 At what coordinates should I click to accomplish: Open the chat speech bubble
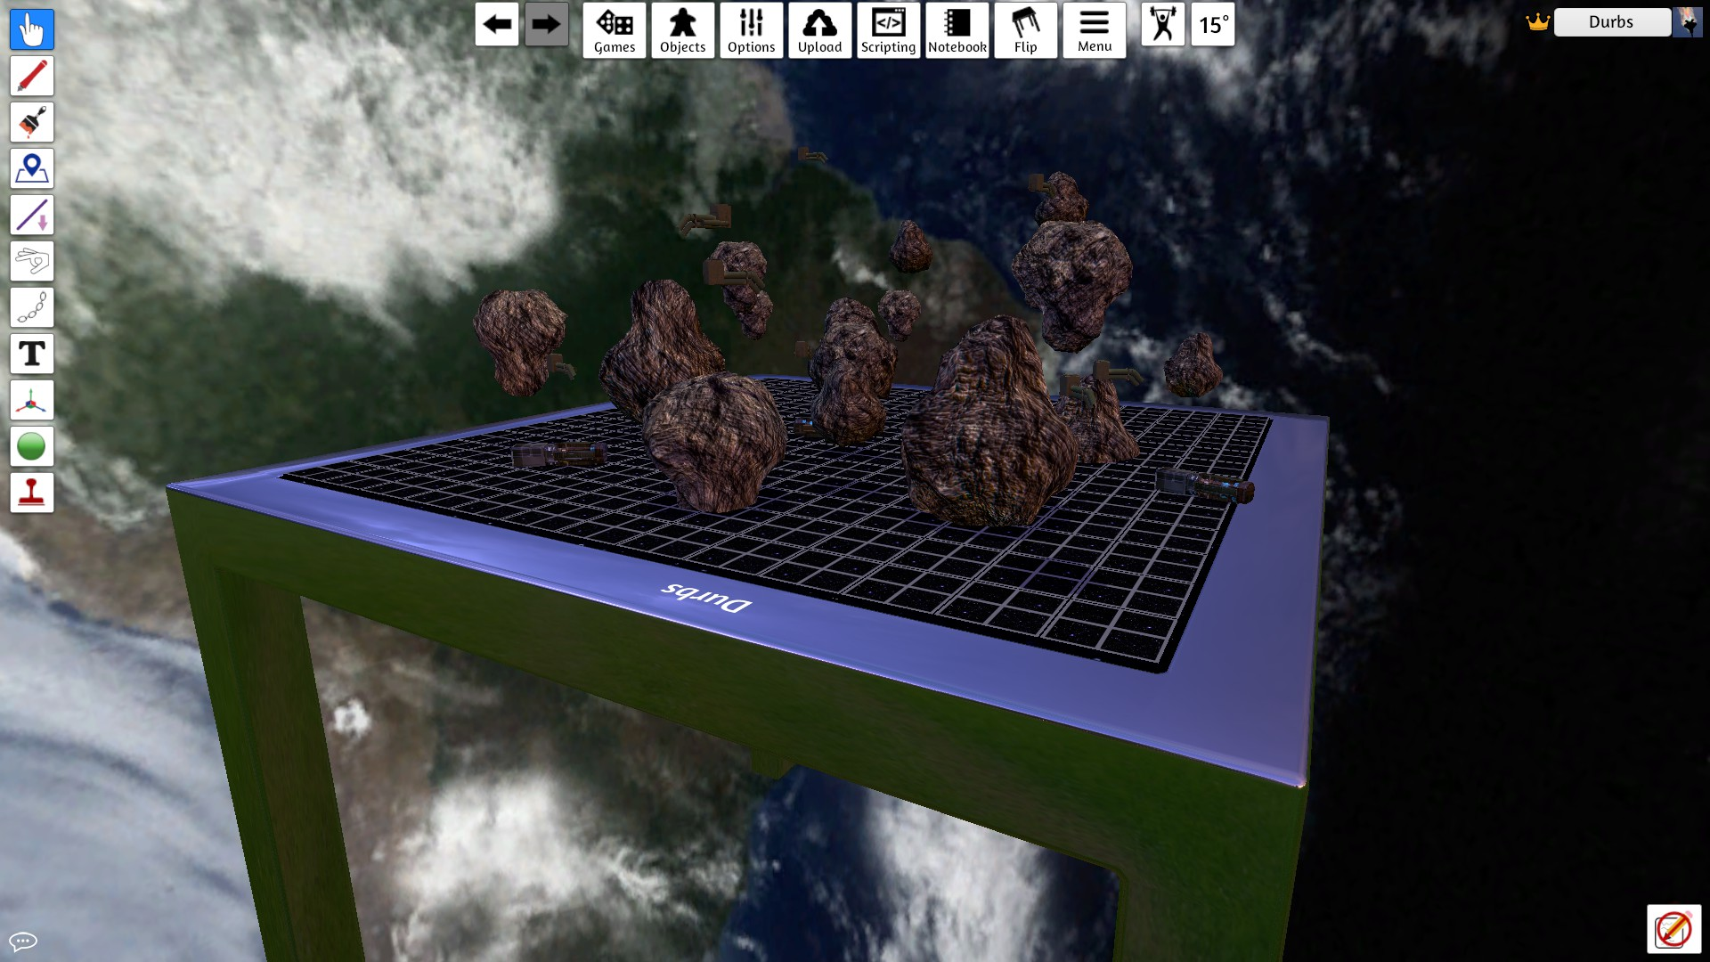[x=23, y=942]
